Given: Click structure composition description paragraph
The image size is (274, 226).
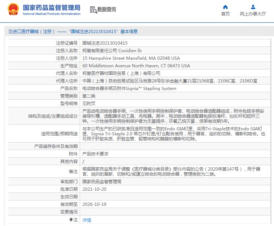Looking at the screenshot, I should click(173, 116).
